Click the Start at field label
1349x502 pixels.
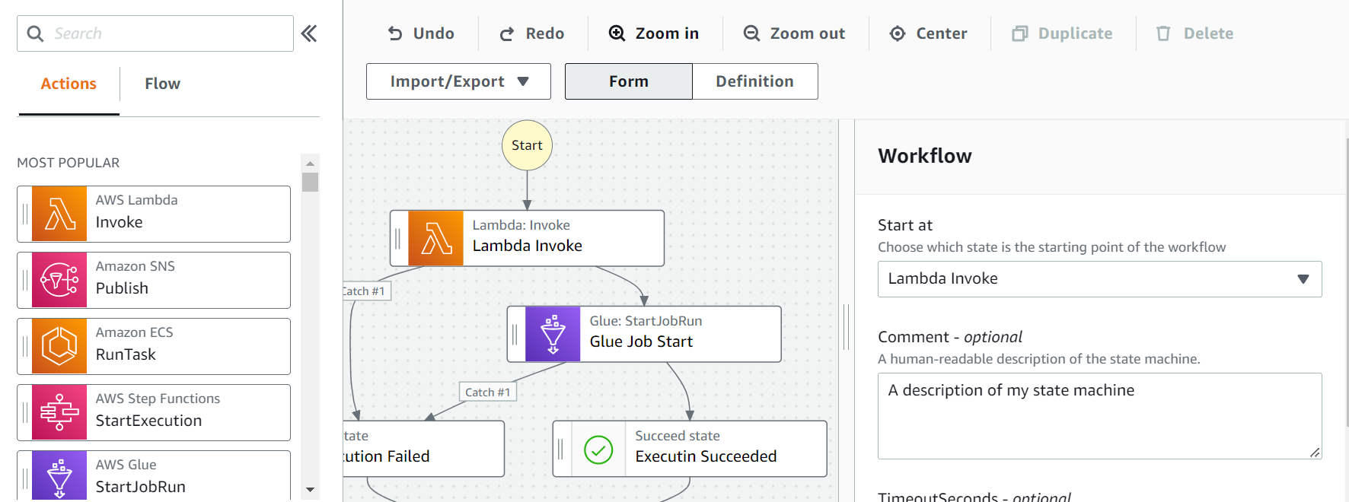(904, 225)
